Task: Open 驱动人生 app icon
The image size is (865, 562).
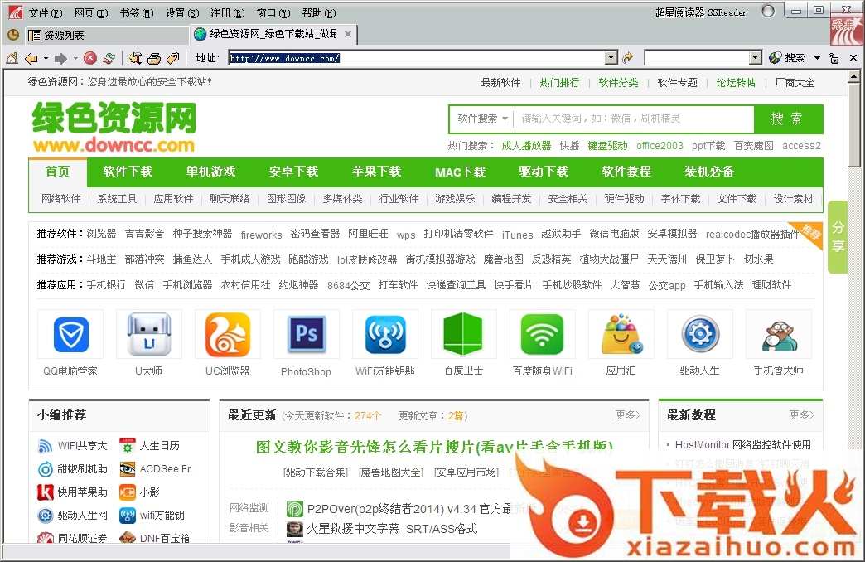Action: pos(700,334)
